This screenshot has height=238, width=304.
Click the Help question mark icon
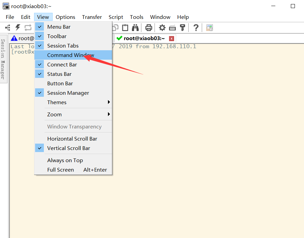tap(196, 28)
